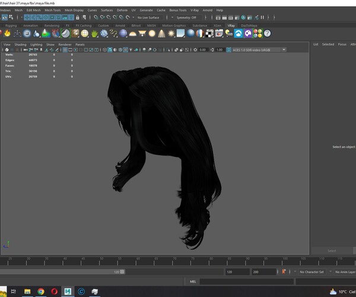
Task: Toggle snap to point icon
Action: [x=109, y=17]
